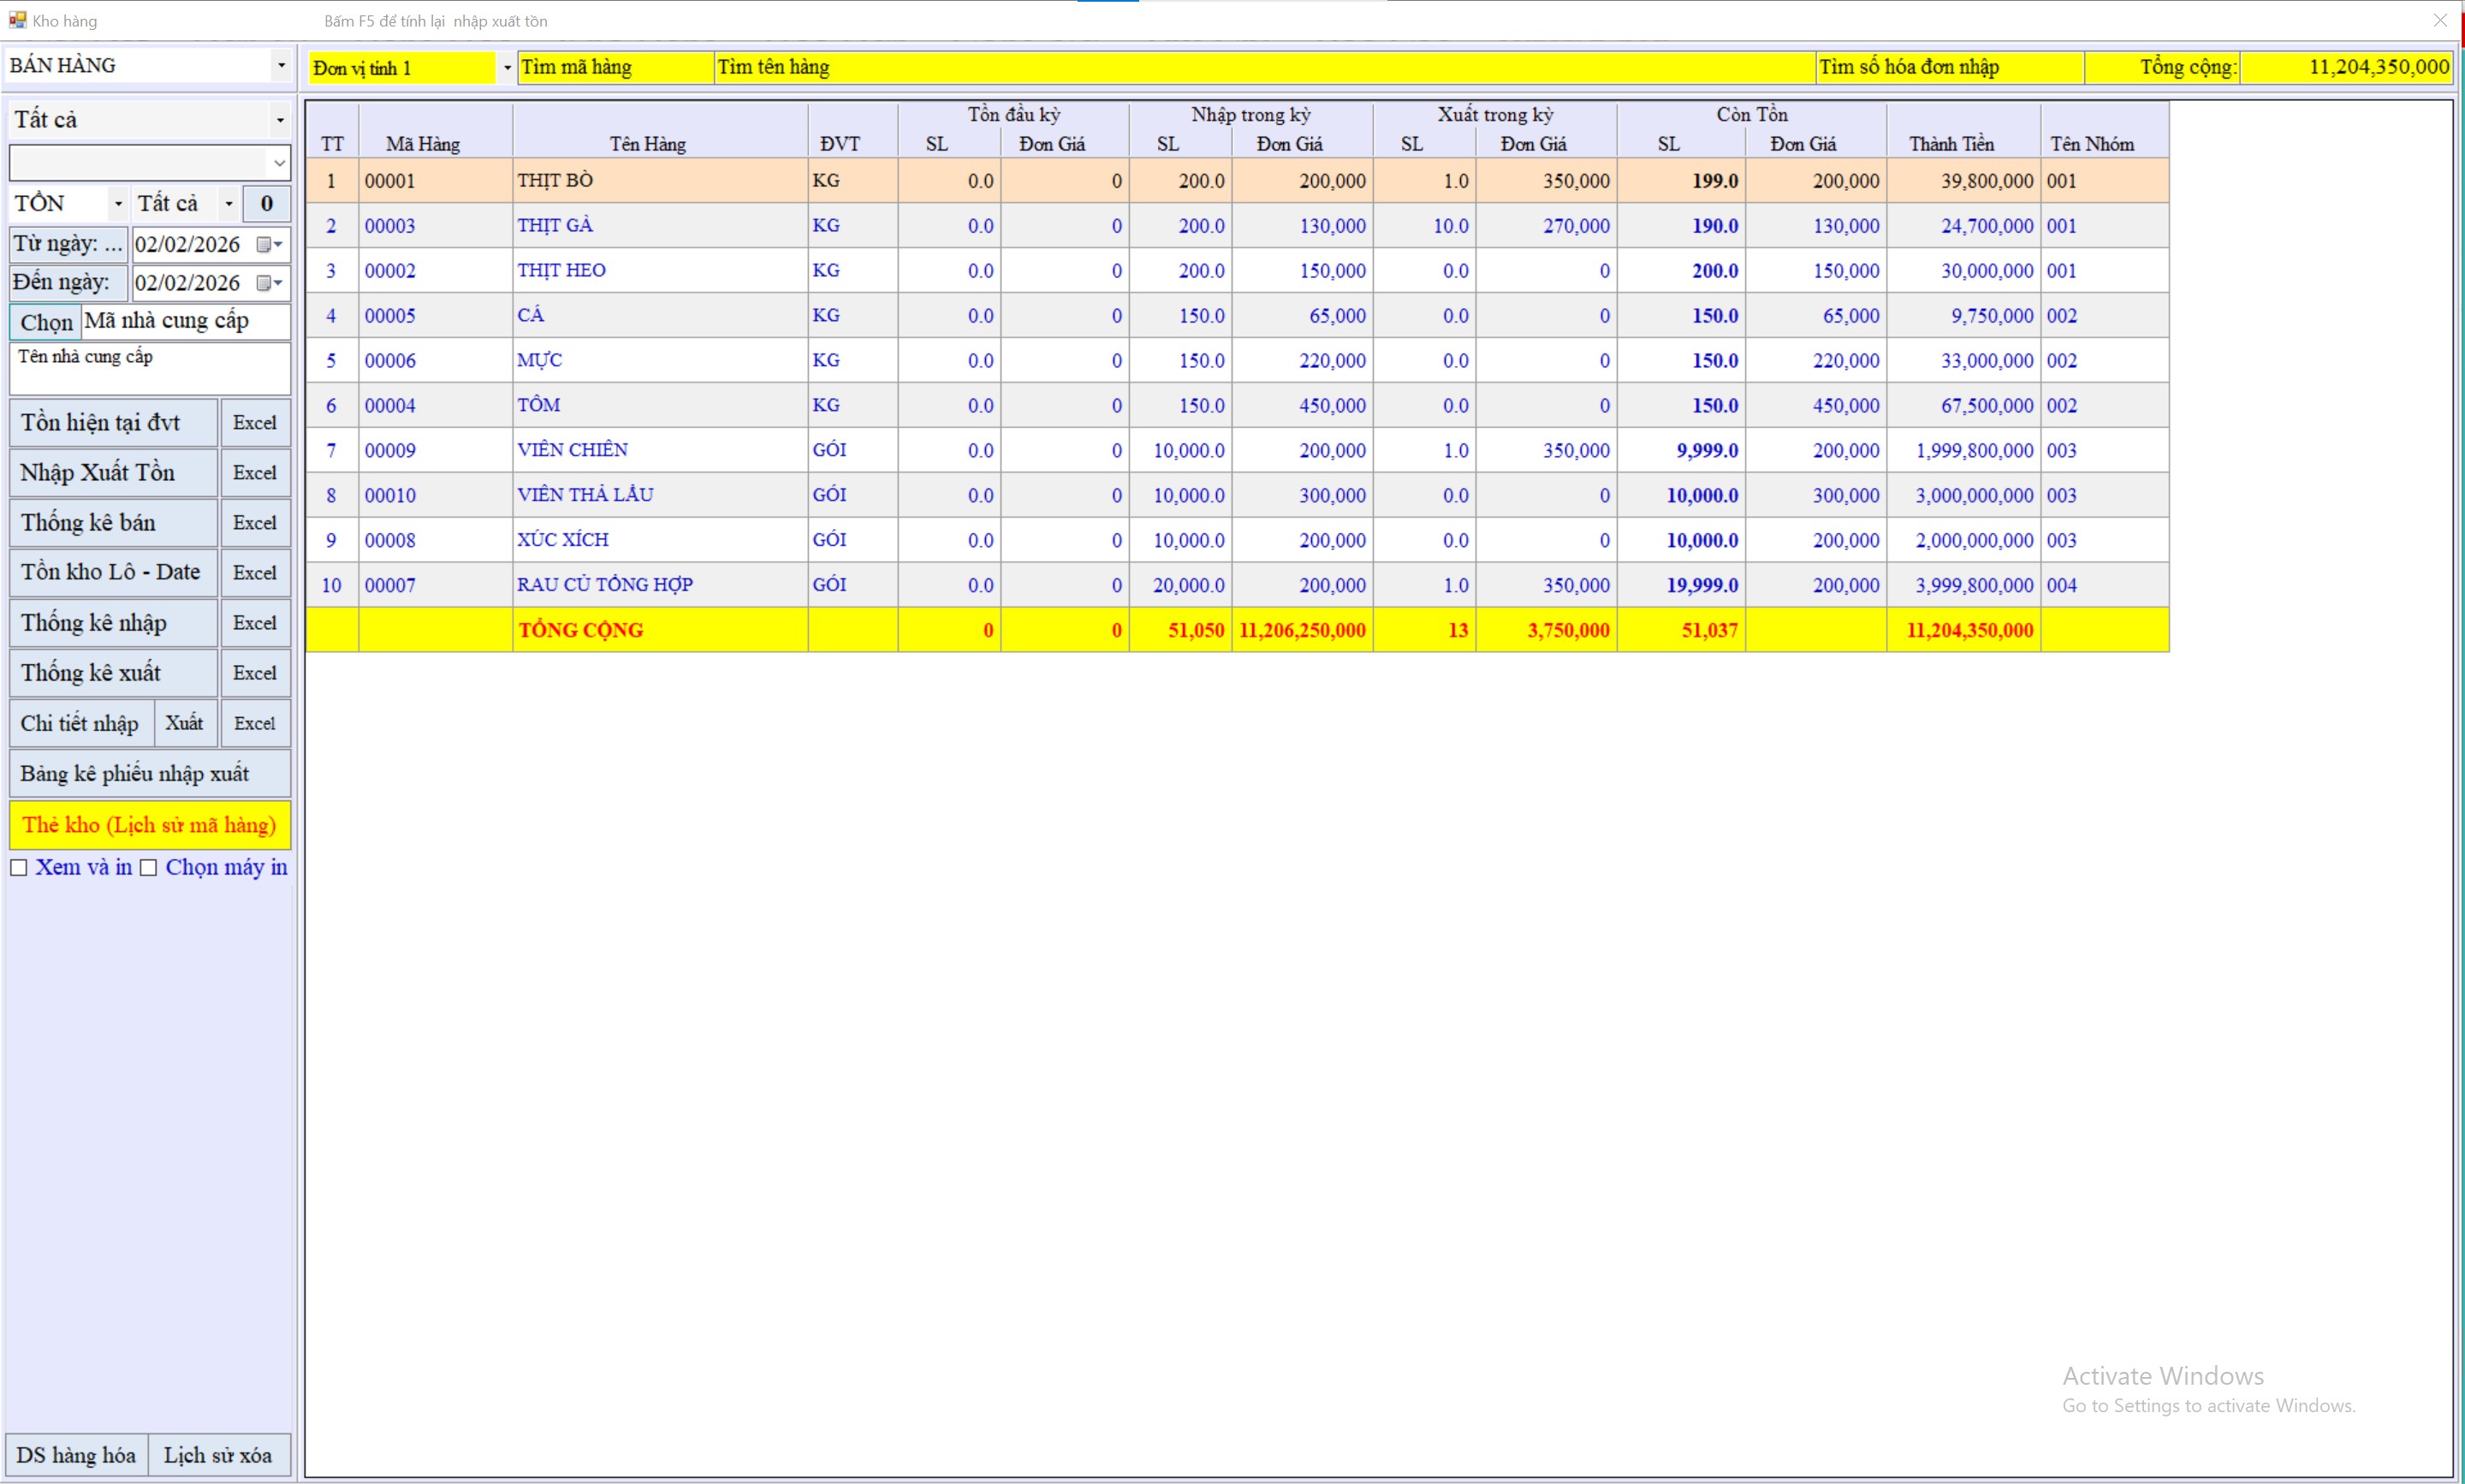Switch to DS hàng hóa tab
Screen dimensions: 2465x1484
(x=77, y=1455)
